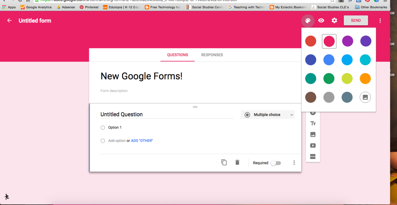Pick the cyan color swatch

coord(365,60)
